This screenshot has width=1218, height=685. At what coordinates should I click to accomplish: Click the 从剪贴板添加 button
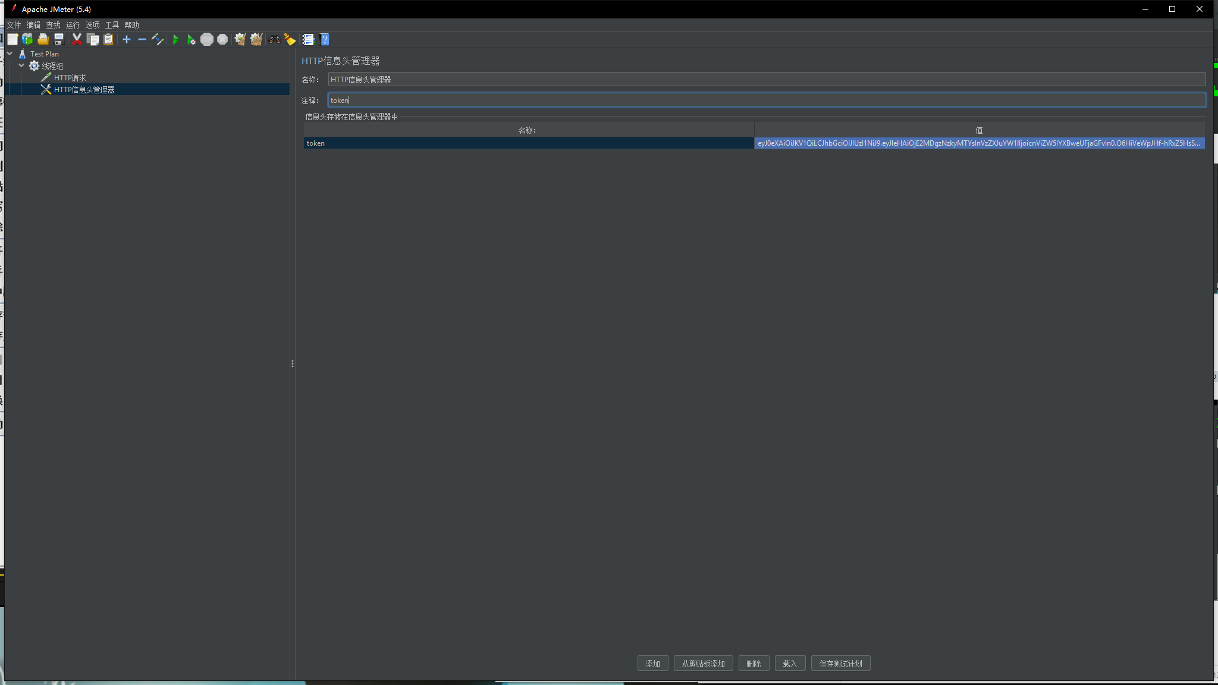pyautogui.click(x=703, y=664)
